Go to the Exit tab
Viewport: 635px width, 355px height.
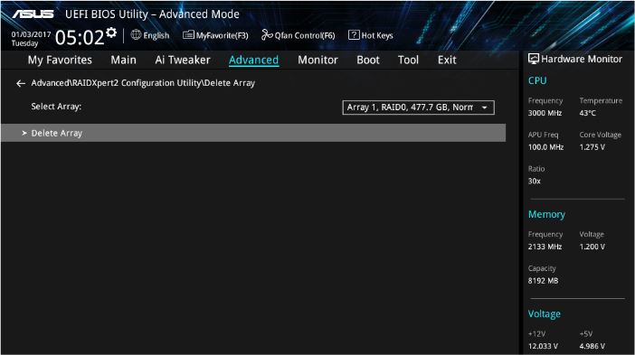(447, 60)
